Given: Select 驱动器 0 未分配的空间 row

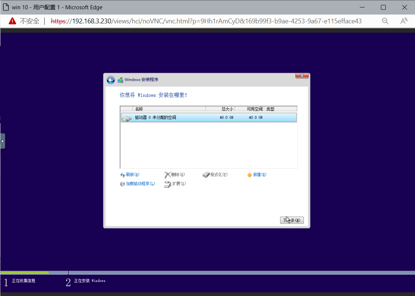Looking at the screenshot, I should 209,117.
